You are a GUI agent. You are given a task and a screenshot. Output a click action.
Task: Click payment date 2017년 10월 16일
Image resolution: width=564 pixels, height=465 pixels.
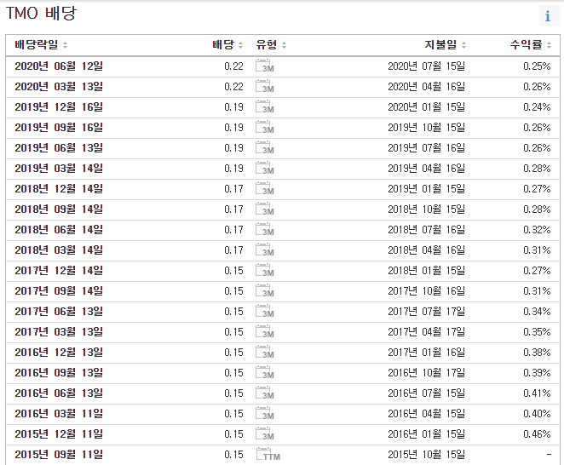[x=426, y=291]
